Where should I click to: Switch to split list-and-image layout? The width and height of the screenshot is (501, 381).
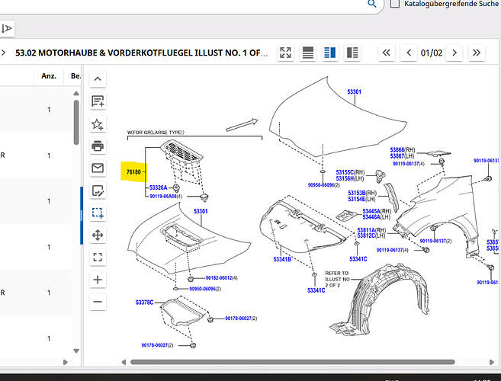click(x=330, y=53)
